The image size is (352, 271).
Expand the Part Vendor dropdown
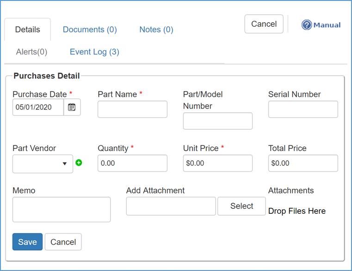tap(43, 163)
